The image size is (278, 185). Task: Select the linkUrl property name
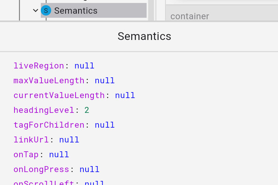31,140
